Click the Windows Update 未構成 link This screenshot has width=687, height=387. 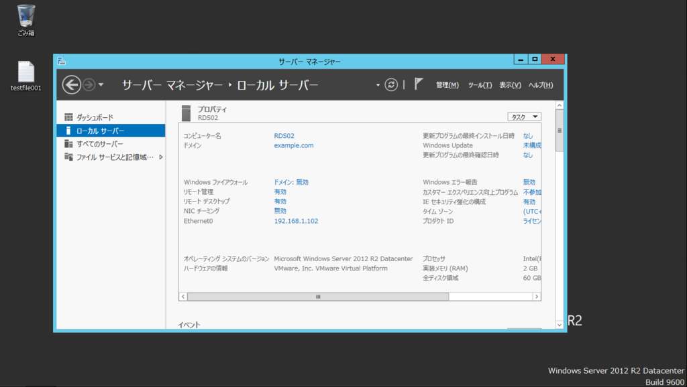(x=532, y=145)
